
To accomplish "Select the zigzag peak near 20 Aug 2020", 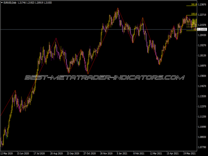I will pos(56,38).
